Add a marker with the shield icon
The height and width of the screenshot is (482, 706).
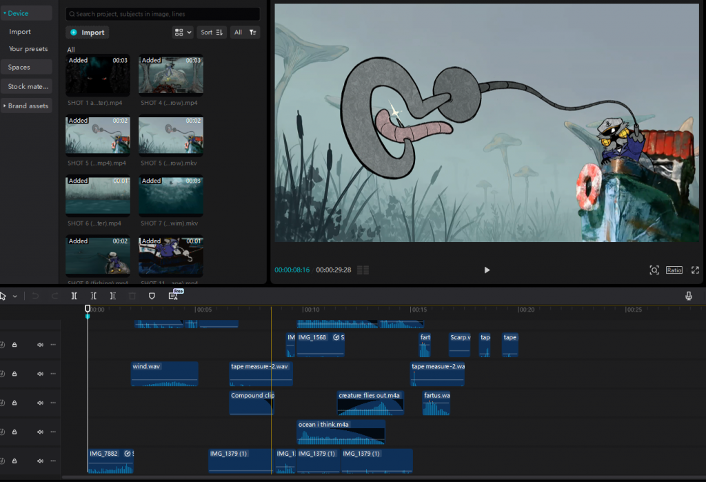[x=152, y=296]
